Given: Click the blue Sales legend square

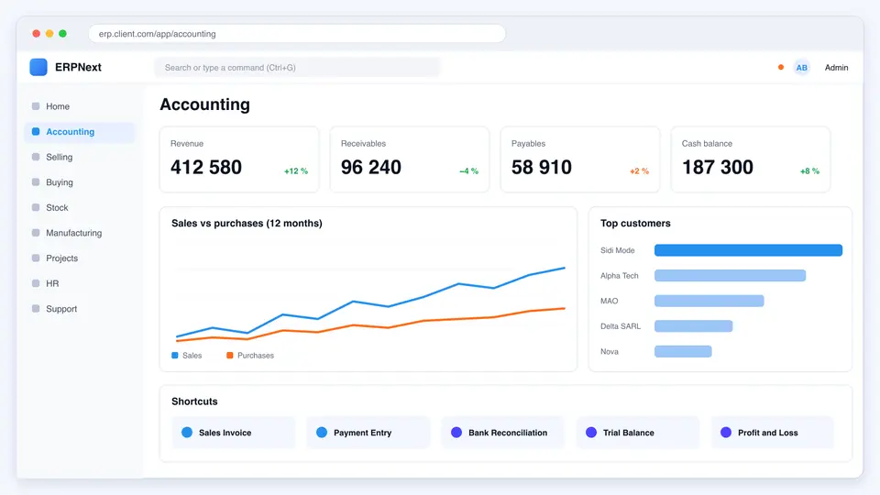Looking at the screenshot, I should 175,356.
